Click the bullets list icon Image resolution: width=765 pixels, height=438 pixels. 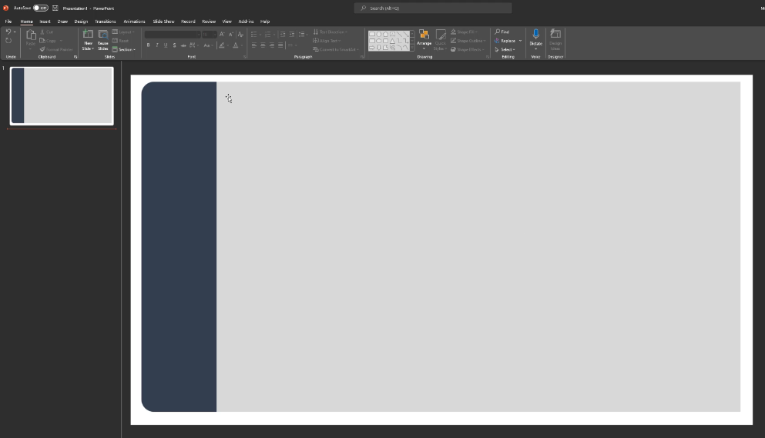point(253,34)
